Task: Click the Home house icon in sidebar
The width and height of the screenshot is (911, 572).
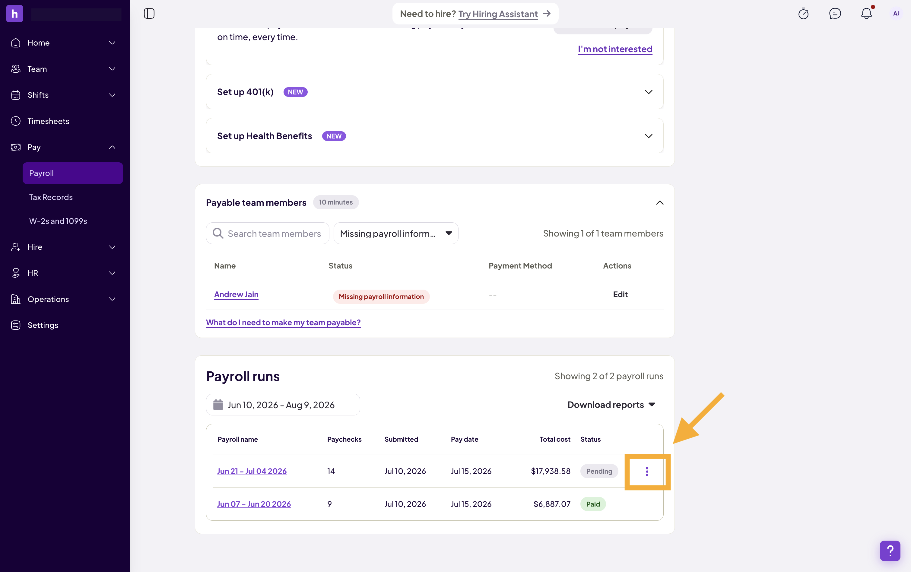Action: pos(15,43)
